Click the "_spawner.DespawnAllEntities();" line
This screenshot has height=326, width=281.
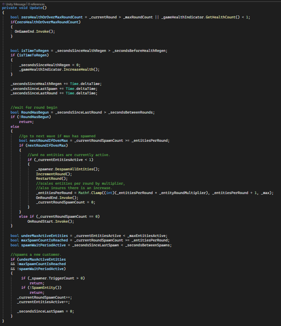[x=68, y=169]
